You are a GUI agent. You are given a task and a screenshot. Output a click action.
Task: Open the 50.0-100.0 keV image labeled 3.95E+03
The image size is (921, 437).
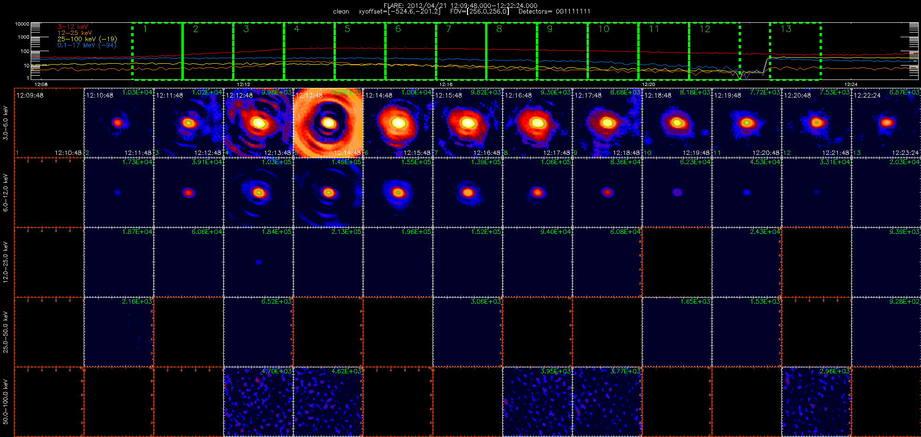(x=537, y=402)
